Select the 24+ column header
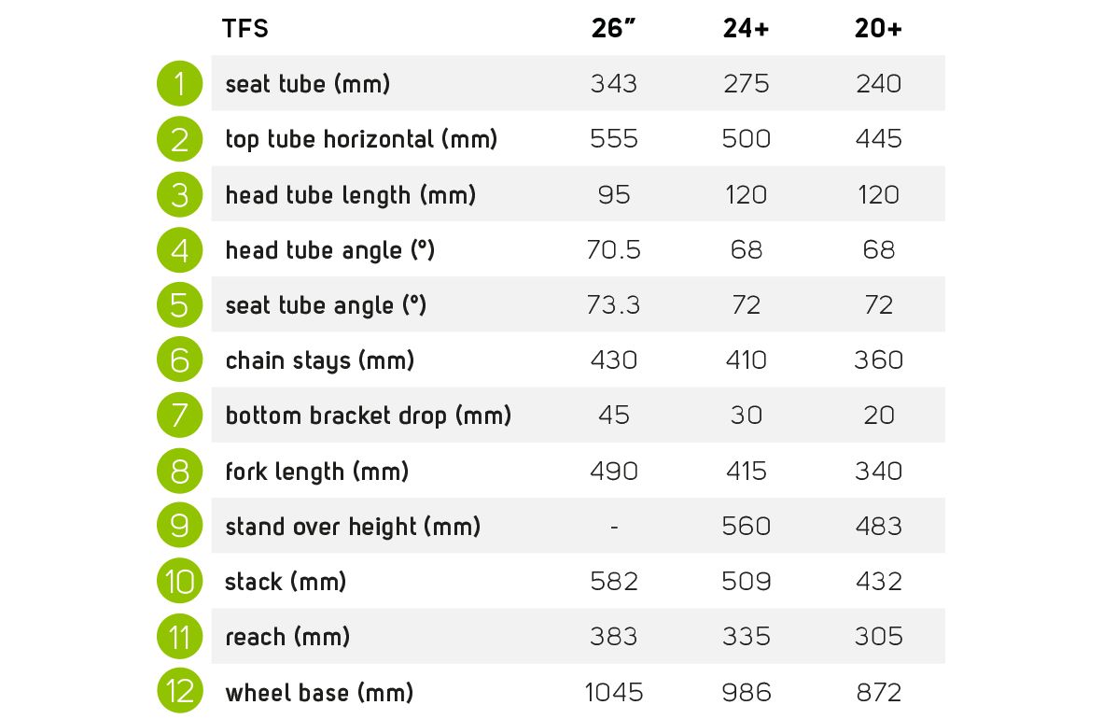Image resolution: width=1103 pixels, height=719 pixels. click(746, 28)
